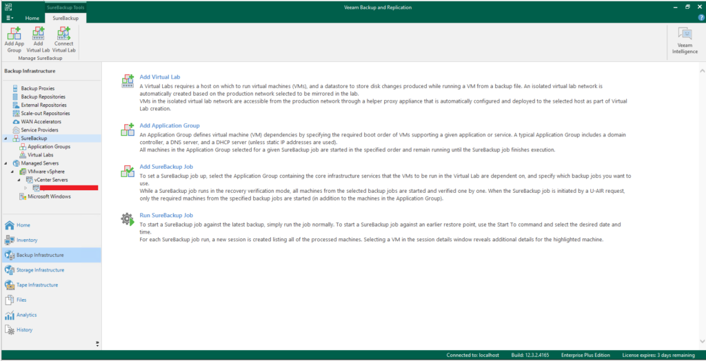Collapse the SureBackup tree node
This screenshot has width=706, height=361.
click(7, 138)
